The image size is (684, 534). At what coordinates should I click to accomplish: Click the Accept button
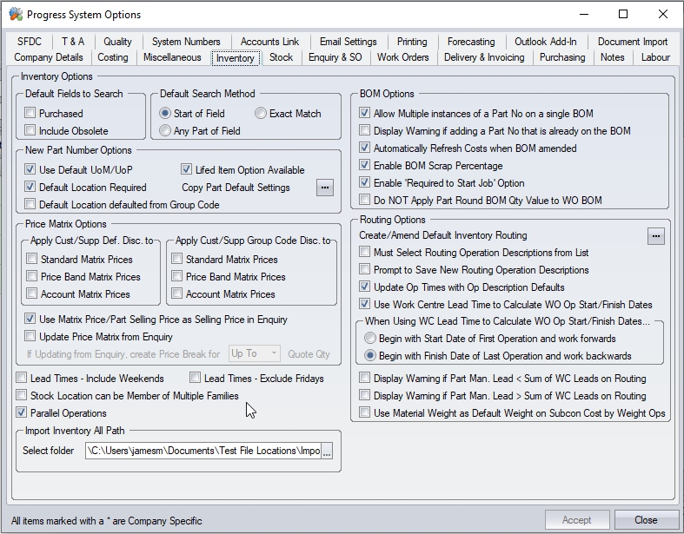coord(576,520)
